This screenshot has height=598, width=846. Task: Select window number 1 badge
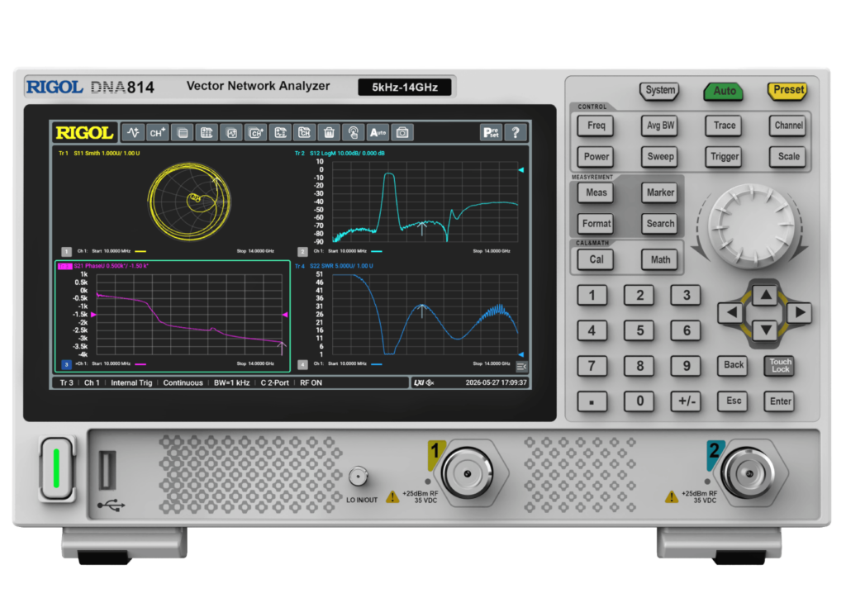point(66,252)
